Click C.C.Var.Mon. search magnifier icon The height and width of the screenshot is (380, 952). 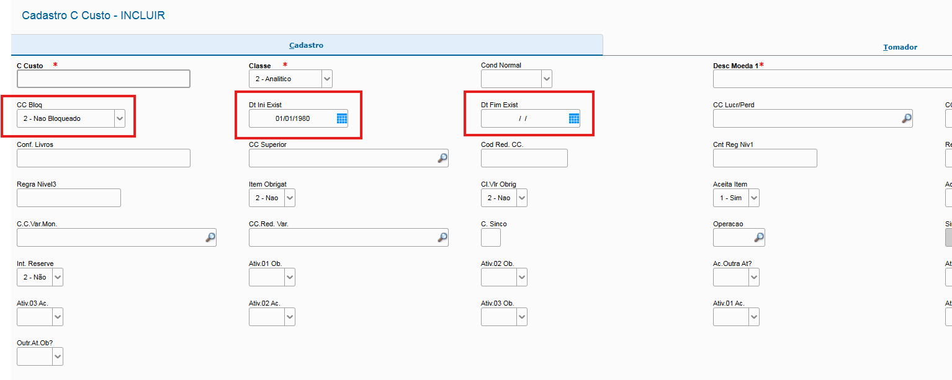(210, 237)
